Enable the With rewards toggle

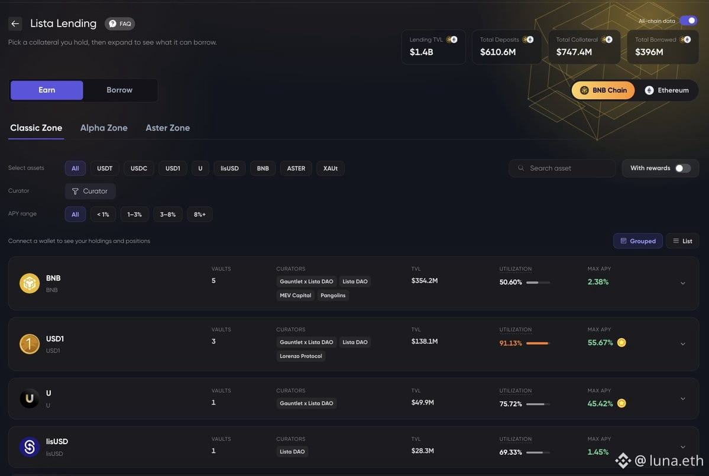click(x=683, y=168)
